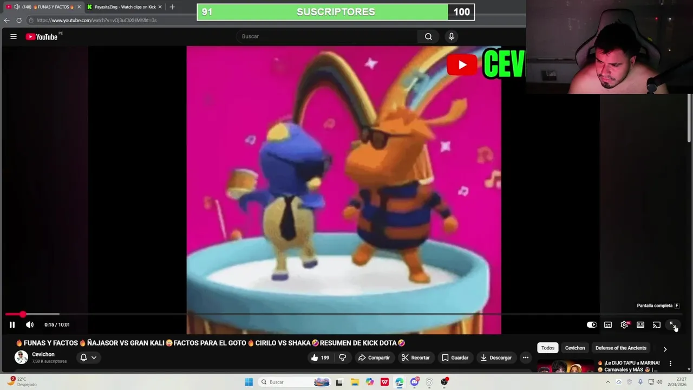Click the Cevichon YouTube watermark in video
This screenshot has height=390, width=693.
(x=486, y=65)
